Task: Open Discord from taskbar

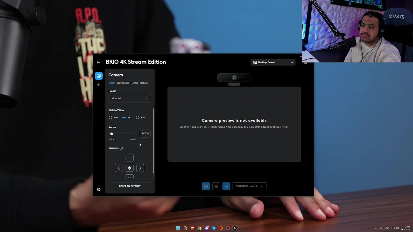Action: [206, 228]
